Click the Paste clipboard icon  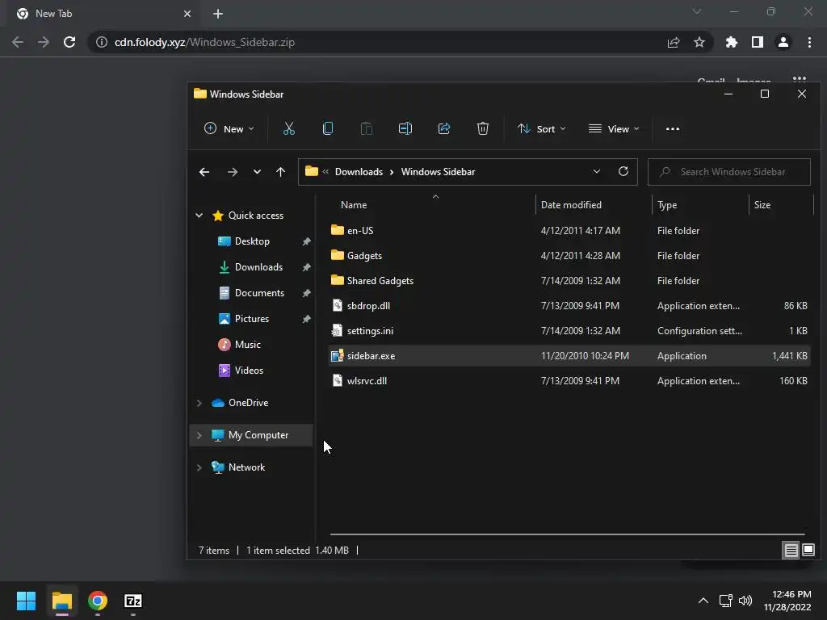[367, 128]
